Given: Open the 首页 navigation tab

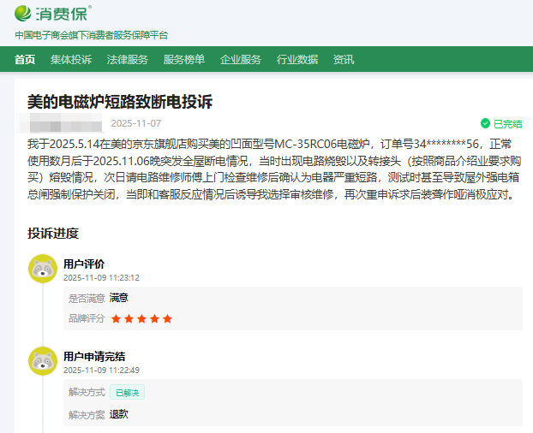Looking at the screenshot, I should 26,59.
